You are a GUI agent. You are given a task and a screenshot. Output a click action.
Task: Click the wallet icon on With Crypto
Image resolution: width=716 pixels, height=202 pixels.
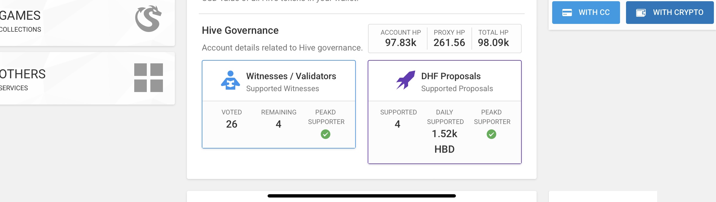(x=641, y=13)
